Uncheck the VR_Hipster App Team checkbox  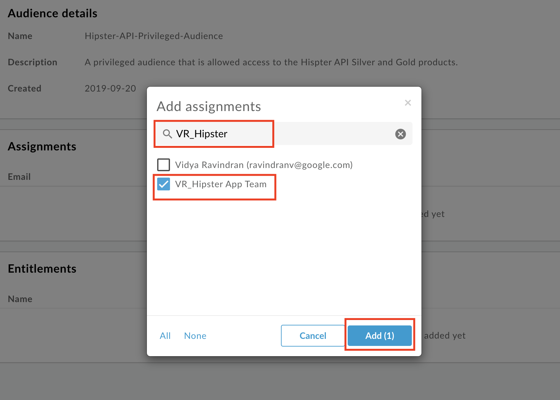click(x=164, y=184)
